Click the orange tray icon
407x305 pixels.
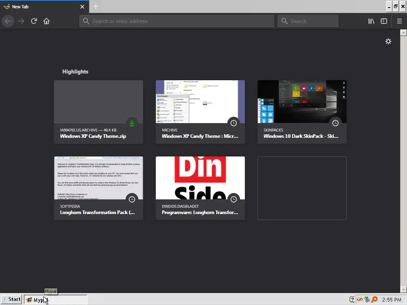pos(360,299)
